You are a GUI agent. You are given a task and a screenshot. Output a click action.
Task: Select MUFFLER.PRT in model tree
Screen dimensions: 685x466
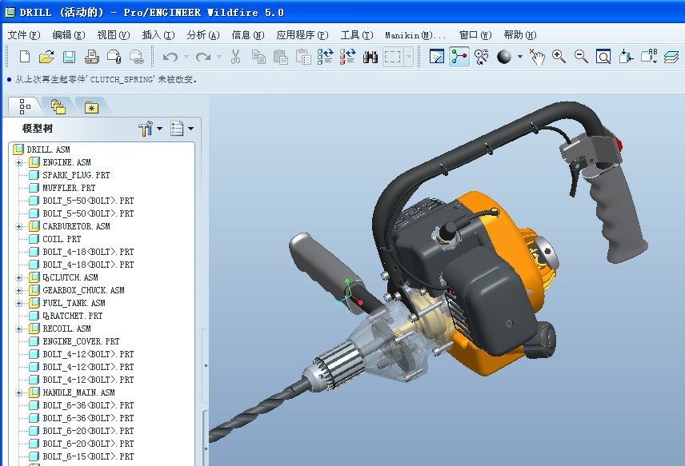[x=69, y=188]
